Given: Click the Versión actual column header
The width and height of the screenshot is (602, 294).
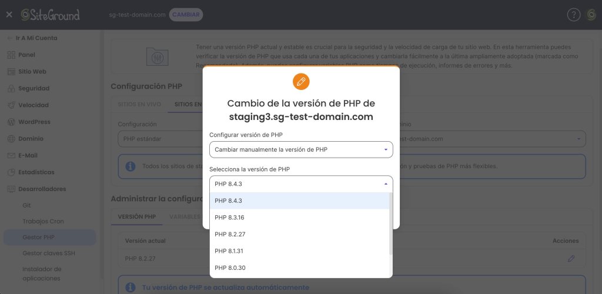Looking at the screenshot, I should click(x=145, y=241).
